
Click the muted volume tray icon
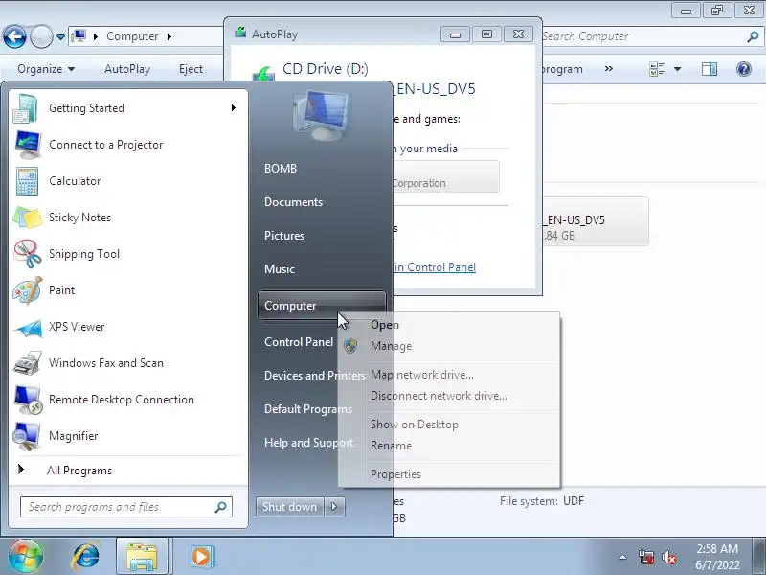(668, 557)
